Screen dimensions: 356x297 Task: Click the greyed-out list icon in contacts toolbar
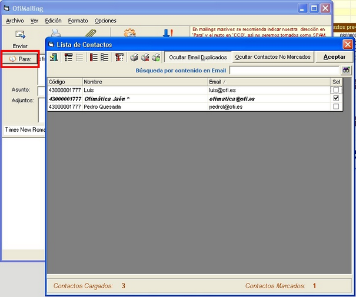click(x=79, y=57)
